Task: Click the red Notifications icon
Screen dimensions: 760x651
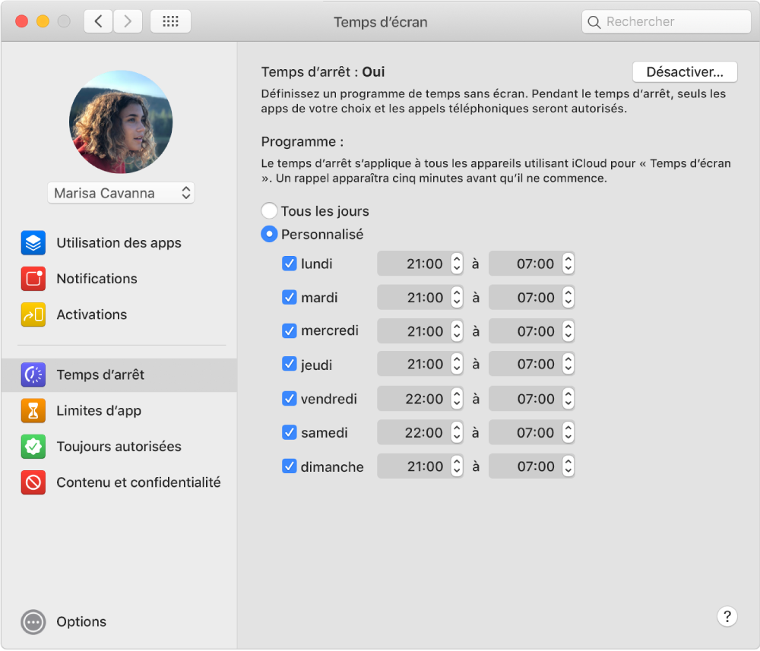Action: click(x=33, y=279)
